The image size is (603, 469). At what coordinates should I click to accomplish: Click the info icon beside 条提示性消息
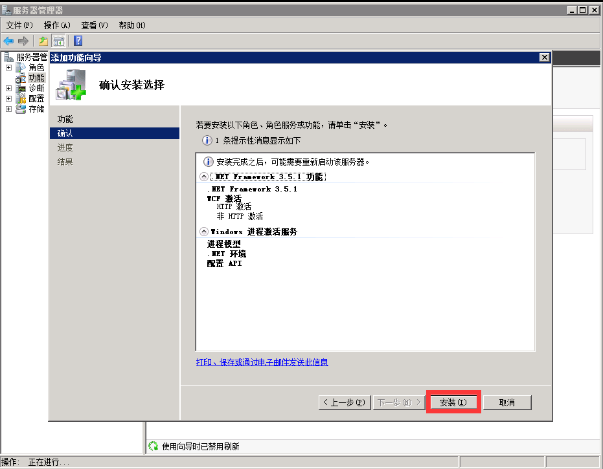207,140
